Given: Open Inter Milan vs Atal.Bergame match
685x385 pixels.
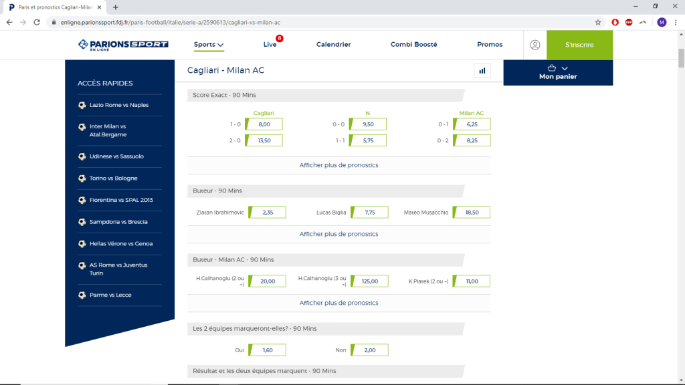Looking at the screenshot, I should click(108, 130).
